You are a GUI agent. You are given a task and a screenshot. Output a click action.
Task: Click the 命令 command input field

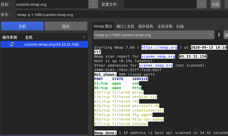click(x=121, y=14)
